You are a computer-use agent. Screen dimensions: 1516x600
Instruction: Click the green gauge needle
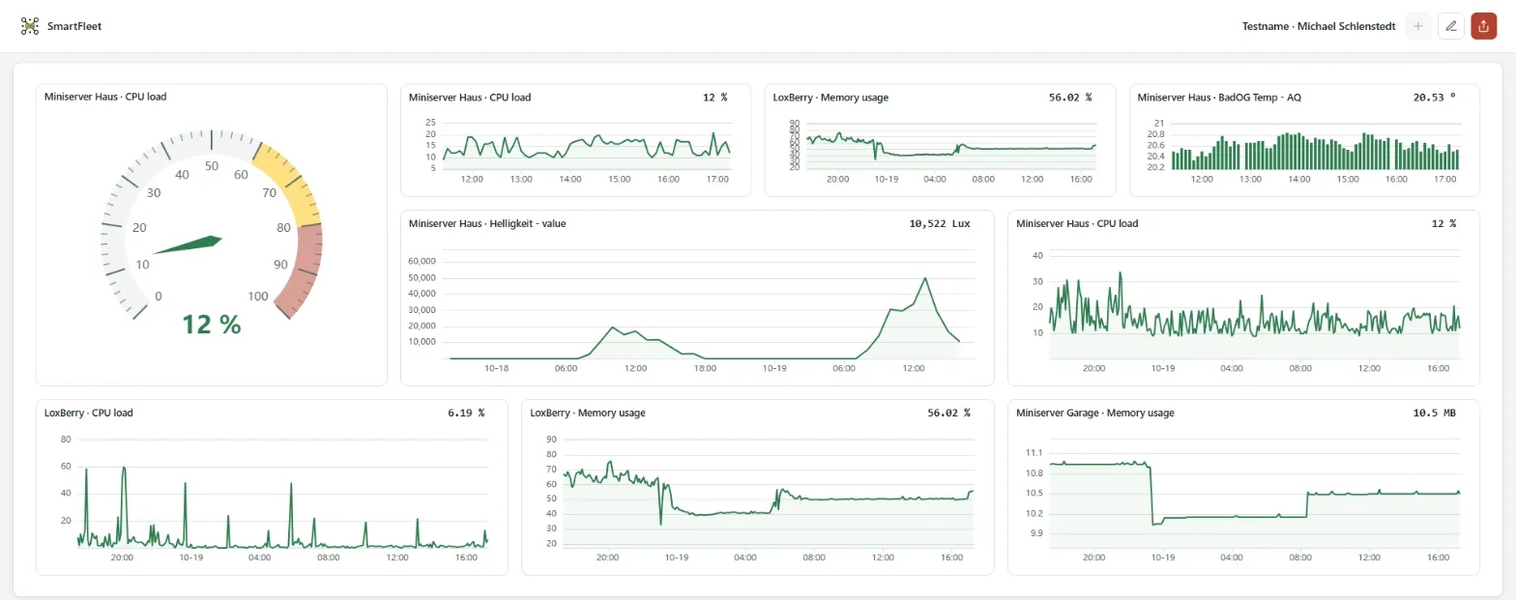click(188, 245)
